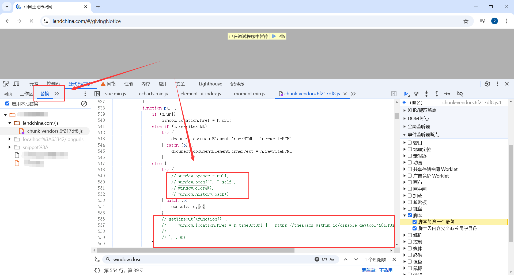This screenshot has width=514, height=275.
Task: Deactivate all breakpoints
Action: [x=460, y=94]
